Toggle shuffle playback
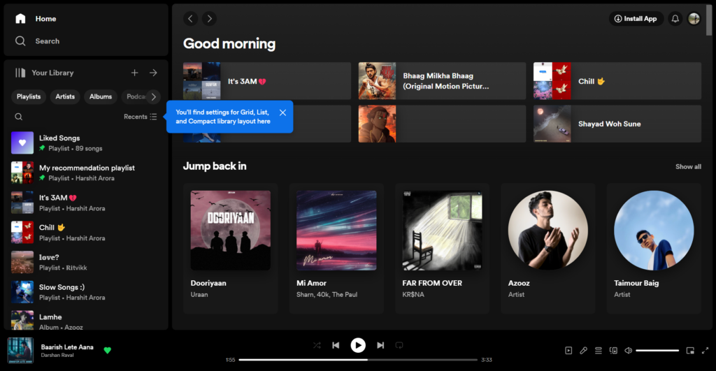The height and width of the screenshot is (371, 716). (317, 345)
